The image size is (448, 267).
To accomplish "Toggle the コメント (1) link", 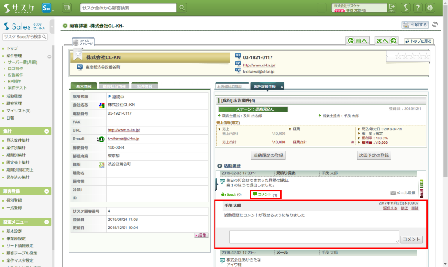I will point(265,194).
